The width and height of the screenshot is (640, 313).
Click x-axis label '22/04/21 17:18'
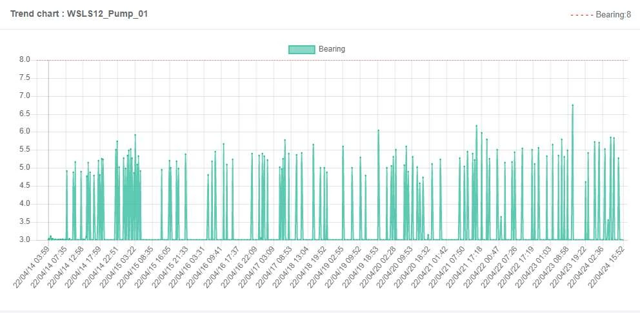click(x=463, y=267)
